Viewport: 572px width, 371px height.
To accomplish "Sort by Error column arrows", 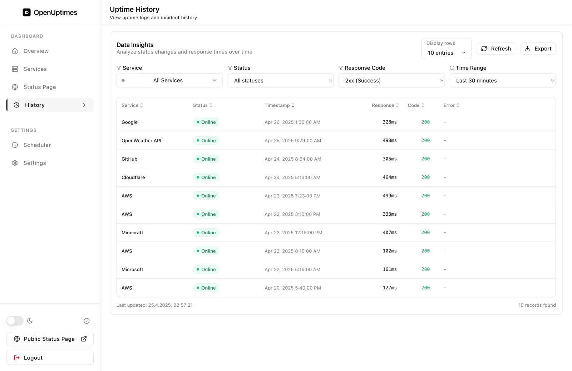I will tap(458, 105).
